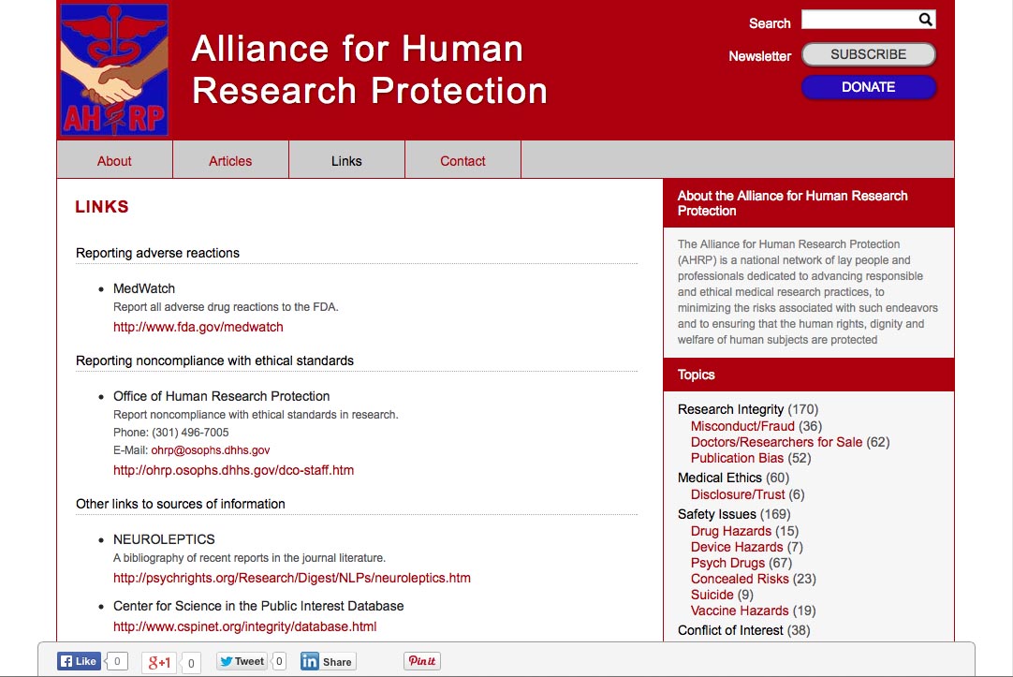Open the ohrp dco-staff.htm link
The height and width of the screenshot is (677, 1013).
coord(233,470)
